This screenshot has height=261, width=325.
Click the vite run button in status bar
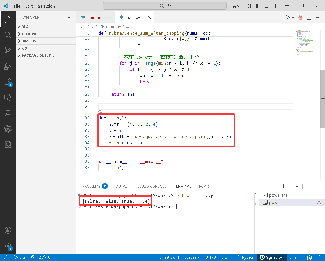pos(20,257)
